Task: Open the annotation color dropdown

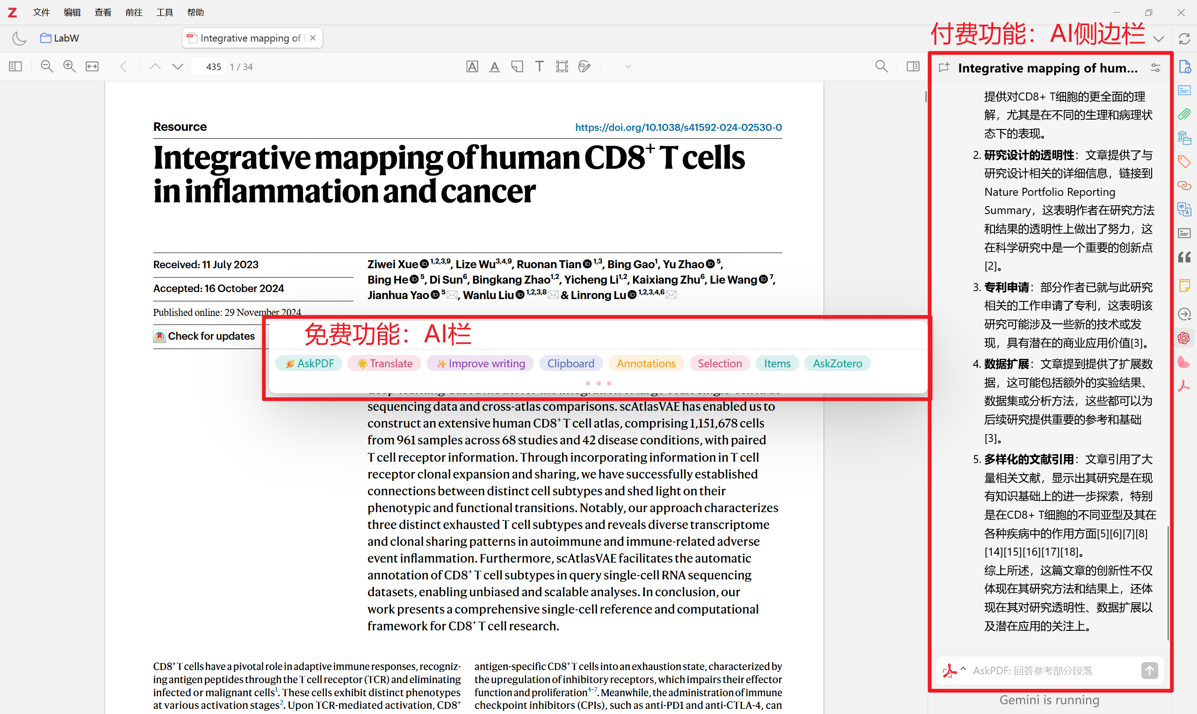Action: 628,66
